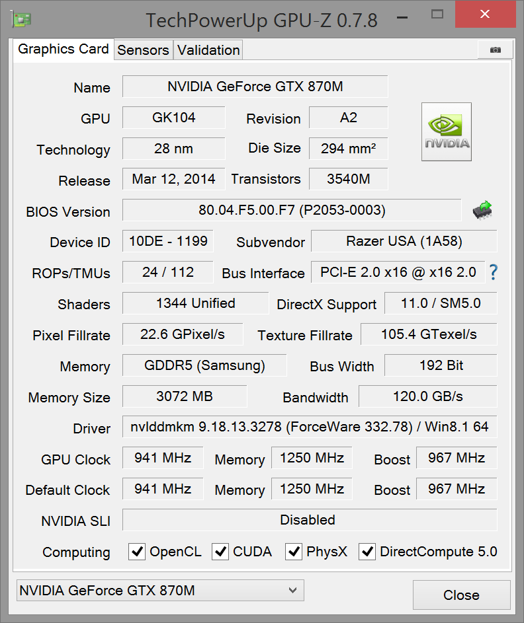Click the camera screenshot icon
Screen dimensions: 524x623
click(x=495, y=50)
